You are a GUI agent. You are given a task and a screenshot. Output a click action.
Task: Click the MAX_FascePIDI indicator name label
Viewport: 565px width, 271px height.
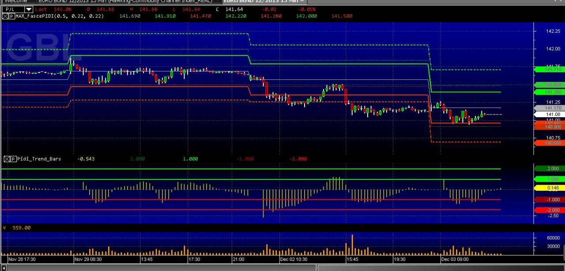[x=60, y=16]
